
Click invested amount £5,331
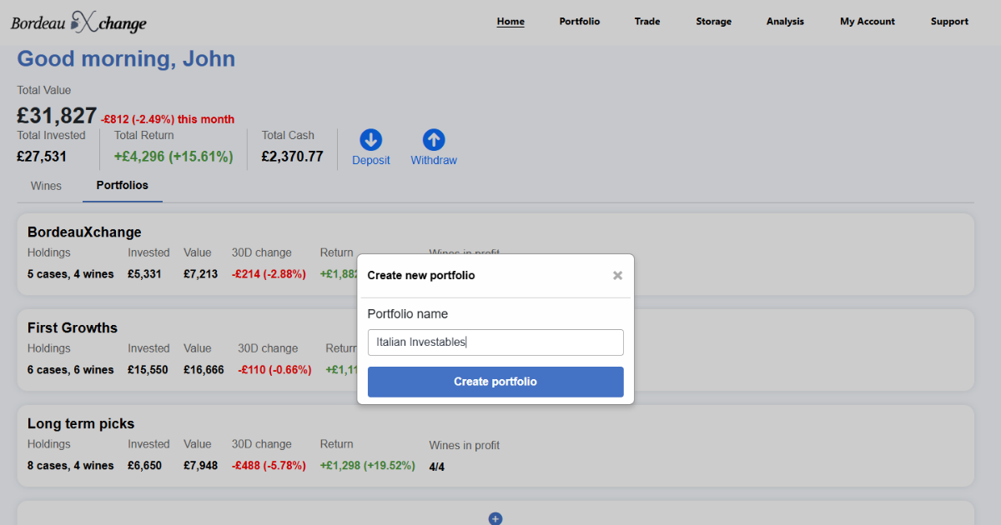click(144, 273)
